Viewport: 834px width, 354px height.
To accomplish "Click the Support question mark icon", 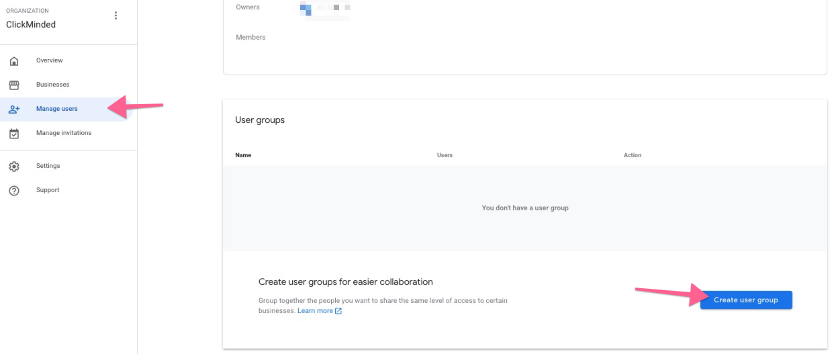I will click(x=14, y=191).
